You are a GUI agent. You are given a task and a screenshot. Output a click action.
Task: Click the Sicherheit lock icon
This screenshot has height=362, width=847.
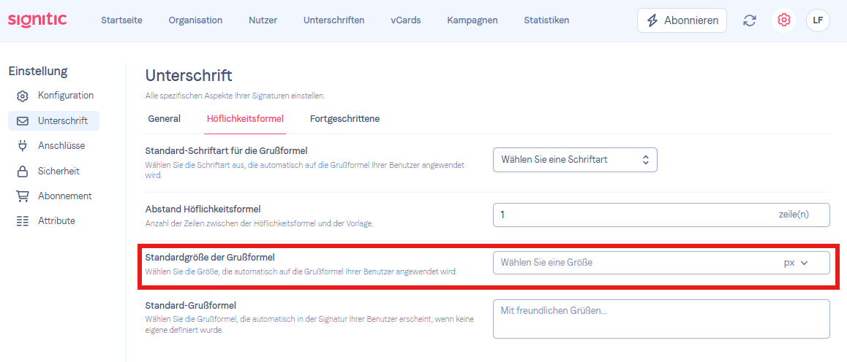(22, 172)
